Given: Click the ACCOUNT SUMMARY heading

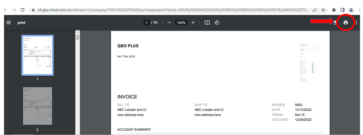Looking at the screenshot, I should pos(134,130).
